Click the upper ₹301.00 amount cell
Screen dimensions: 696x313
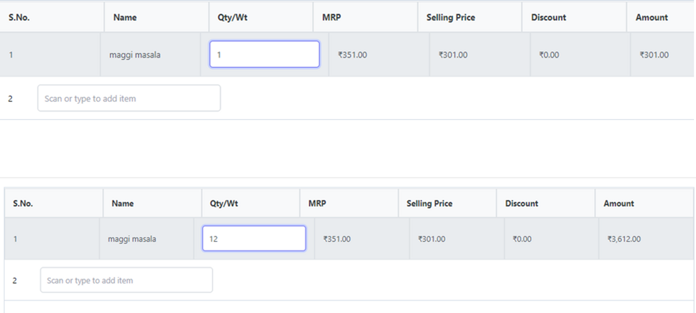click(x=654, y=55)
